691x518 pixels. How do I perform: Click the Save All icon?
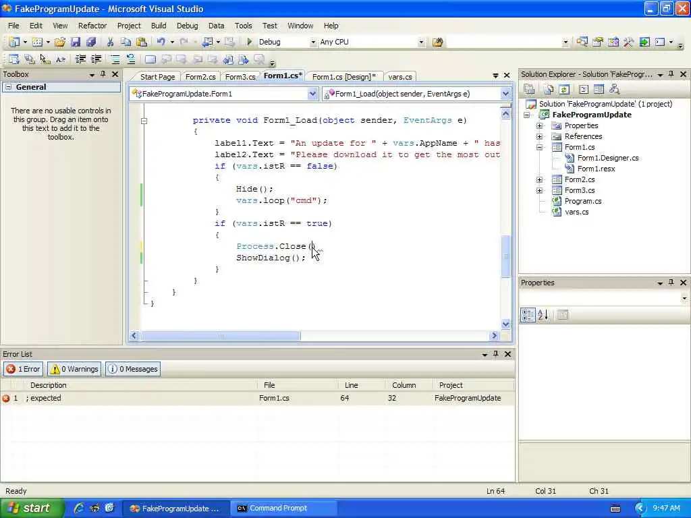[x=91, y=42]
